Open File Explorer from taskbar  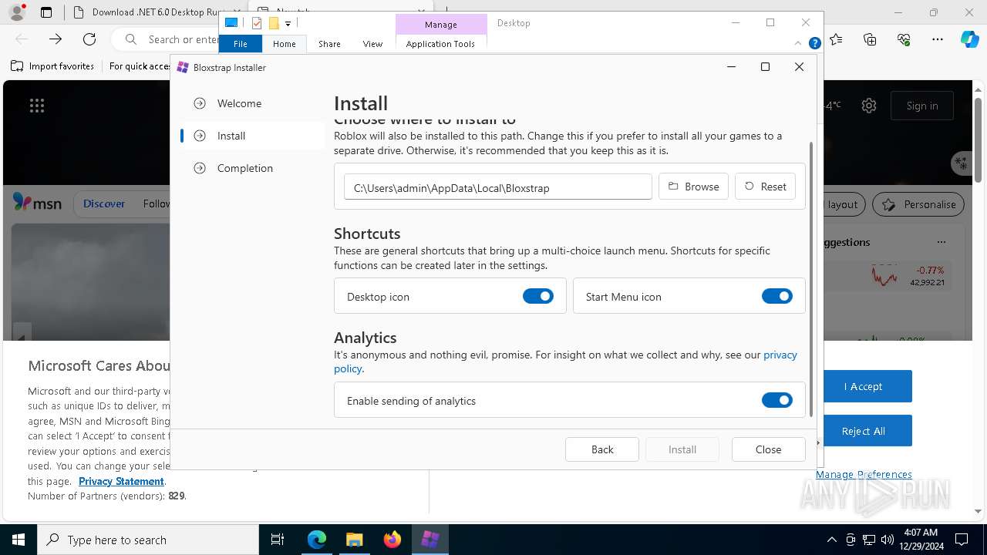pos(355,540)
